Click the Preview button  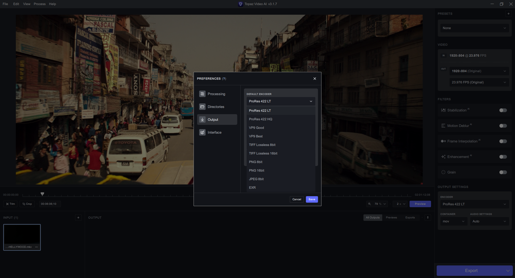click(x=420, y=204)
